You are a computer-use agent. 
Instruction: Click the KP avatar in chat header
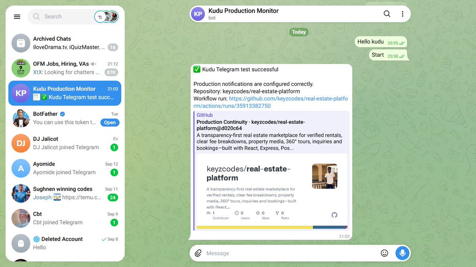point(198,14)
